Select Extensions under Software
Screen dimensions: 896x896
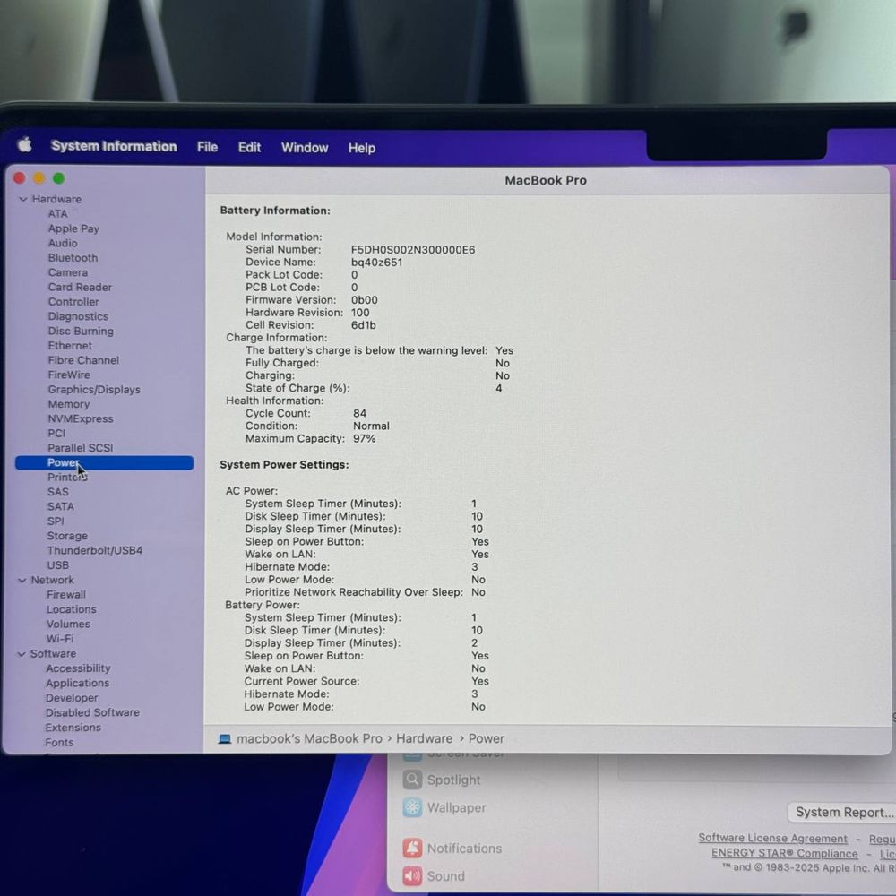73,728
